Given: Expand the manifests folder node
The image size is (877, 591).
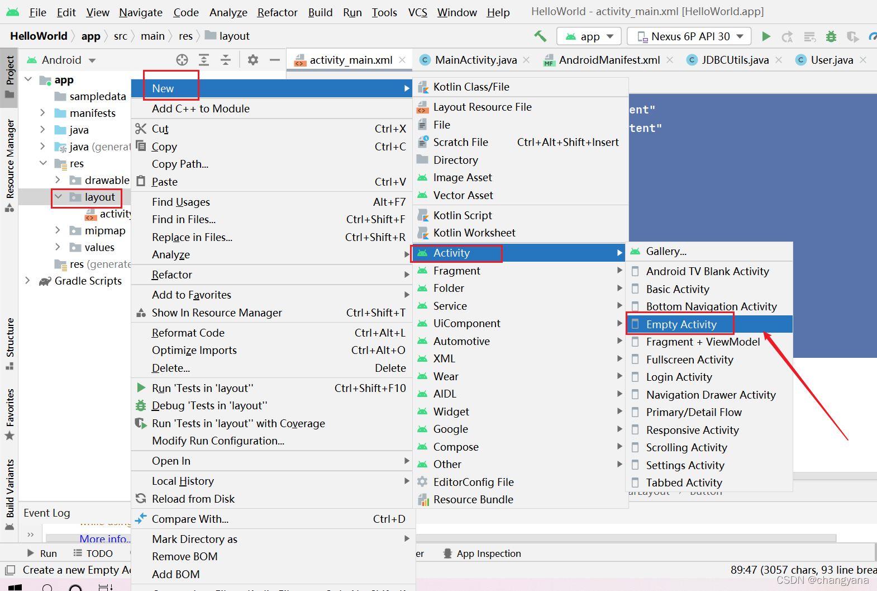Looking at the screenshot, I should (x=42, y=113).
